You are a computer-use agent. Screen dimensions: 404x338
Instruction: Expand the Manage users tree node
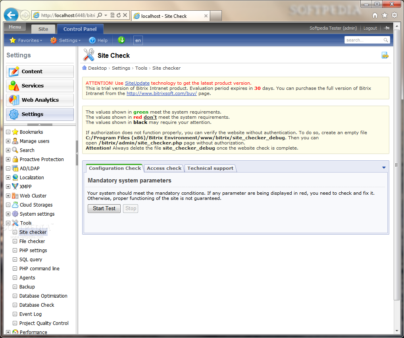click(8, 141)
